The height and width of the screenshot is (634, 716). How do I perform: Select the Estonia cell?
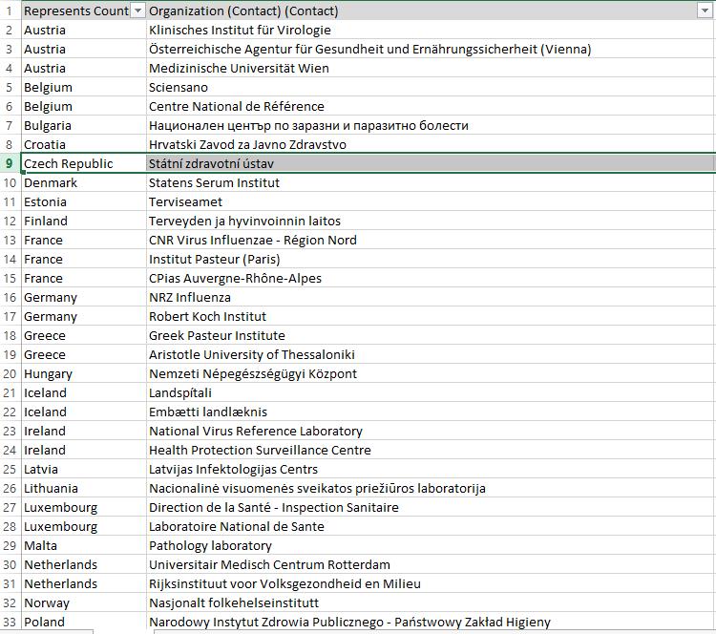pos(84,201)
